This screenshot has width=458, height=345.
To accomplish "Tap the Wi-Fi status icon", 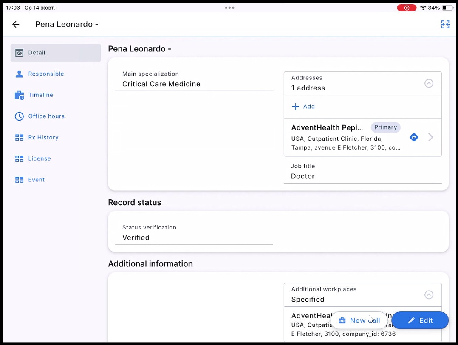I will [x=423, y=8].
